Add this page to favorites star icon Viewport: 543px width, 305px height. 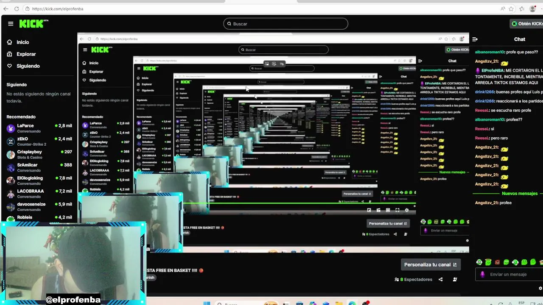click(511, 8)
